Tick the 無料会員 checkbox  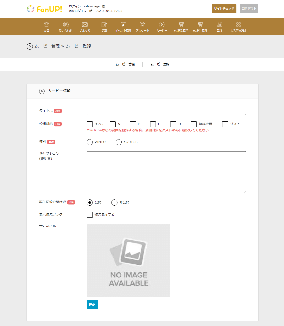click(194, 124)
